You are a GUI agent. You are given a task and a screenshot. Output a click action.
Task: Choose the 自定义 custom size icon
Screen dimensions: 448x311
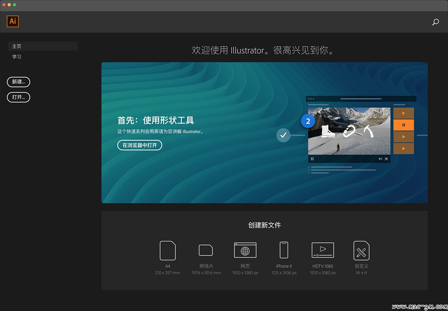tap(362, 250)
